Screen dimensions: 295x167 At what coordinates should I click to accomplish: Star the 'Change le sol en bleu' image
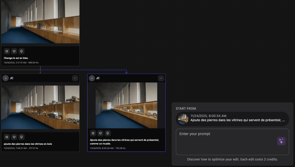(x=7, y=51)
